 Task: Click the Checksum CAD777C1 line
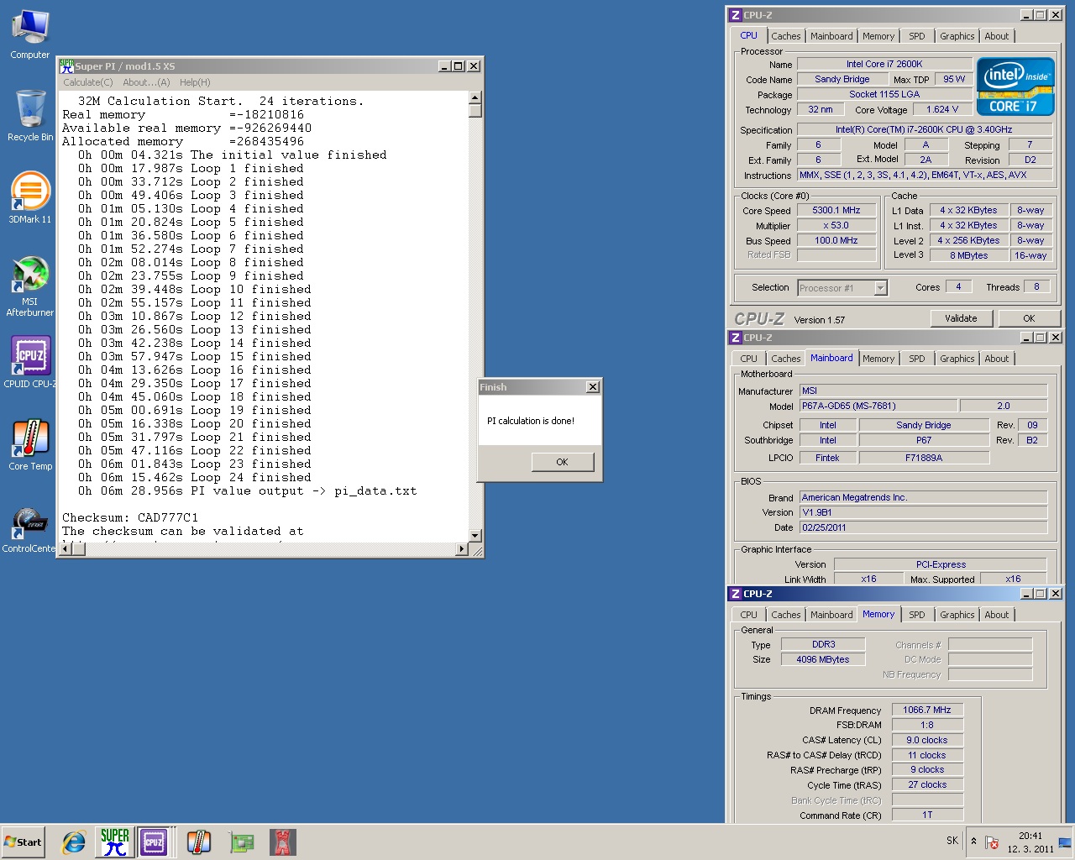[130, 517]
